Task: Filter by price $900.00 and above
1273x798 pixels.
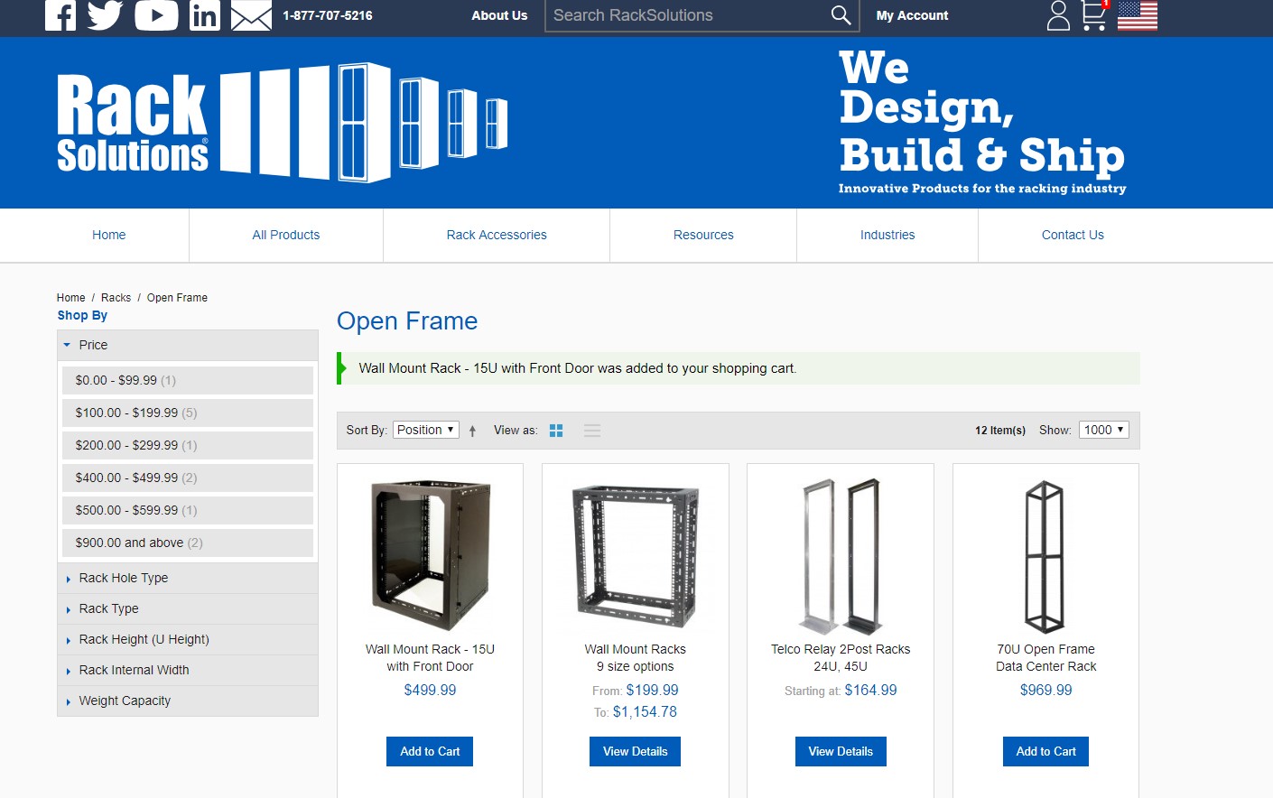Action: pyautogui.click(x=188, y=543)
